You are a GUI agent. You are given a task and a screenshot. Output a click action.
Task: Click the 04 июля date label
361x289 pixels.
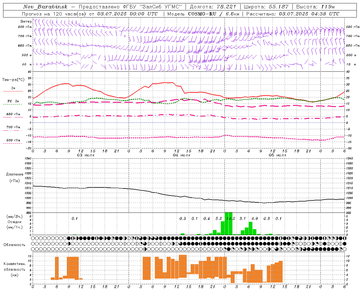point(182,155)
